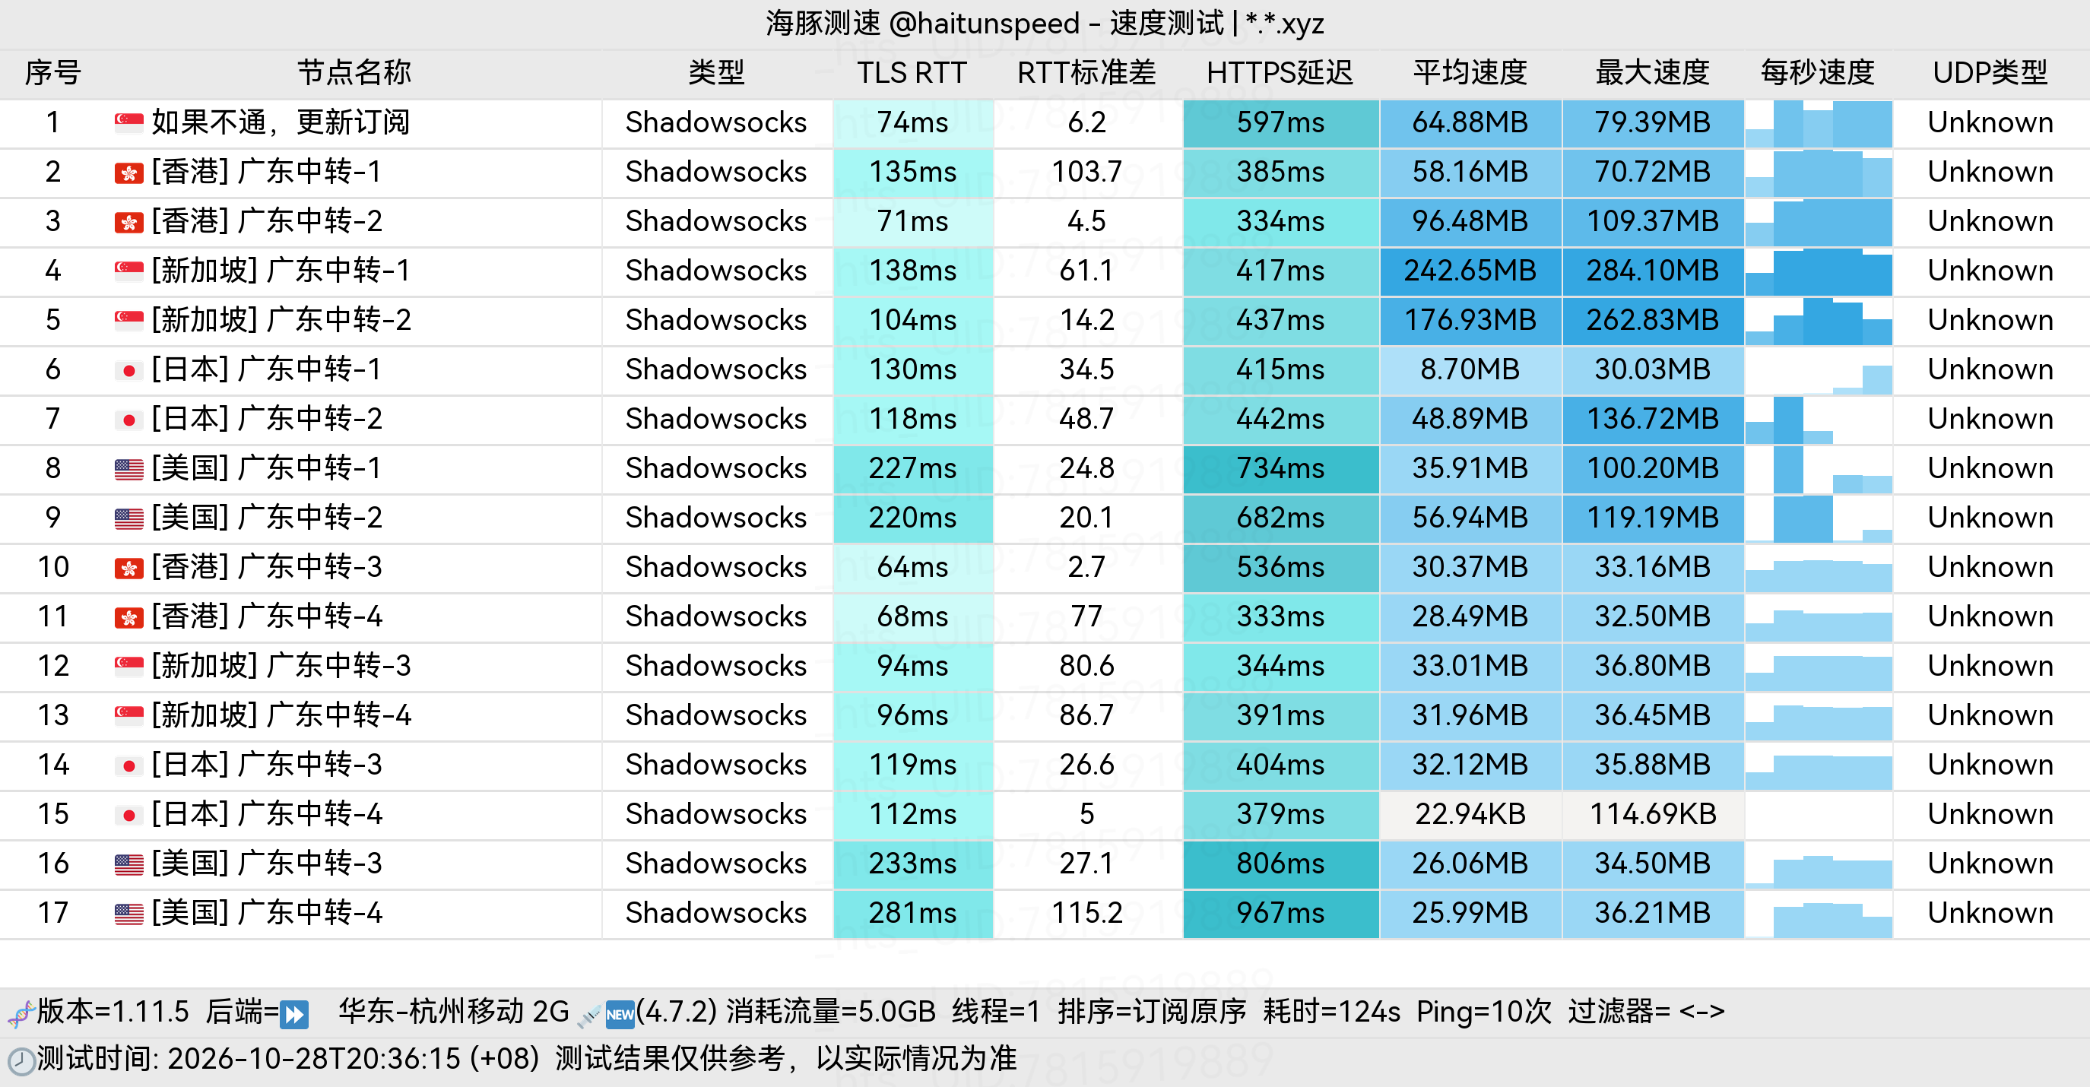Image resolution: width=2090 pixels, height=1087 pixels.
Task: Click the Hong Kong flag beside [香港] 广东中转-2
Action: pos(129,221)
